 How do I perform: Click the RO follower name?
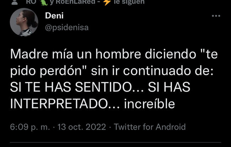(31, 2)
